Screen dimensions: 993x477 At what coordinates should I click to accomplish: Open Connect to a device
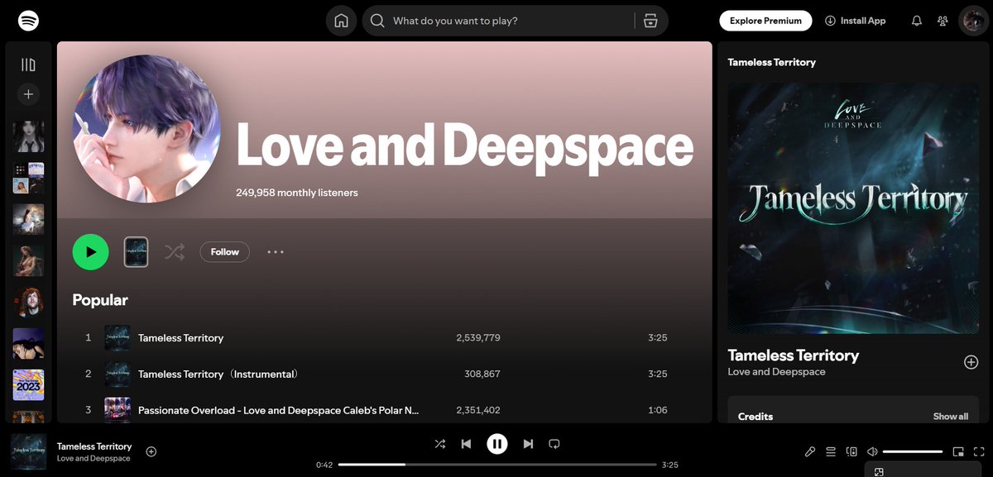pyautogui.click(x=851, y=451)
